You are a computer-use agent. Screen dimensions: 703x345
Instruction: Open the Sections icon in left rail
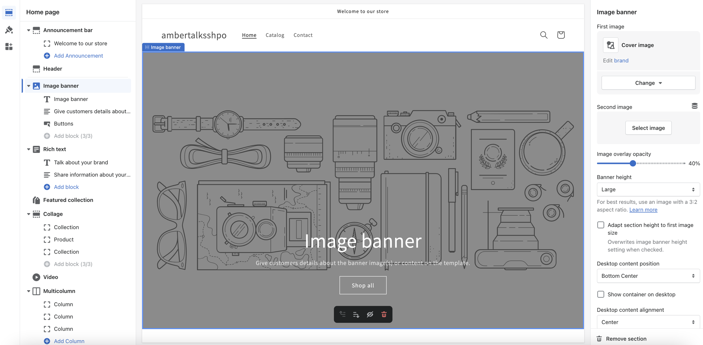coord(9,12)
